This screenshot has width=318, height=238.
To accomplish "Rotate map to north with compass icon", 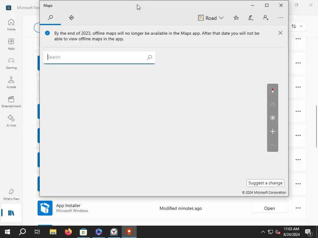I will 273,91.
